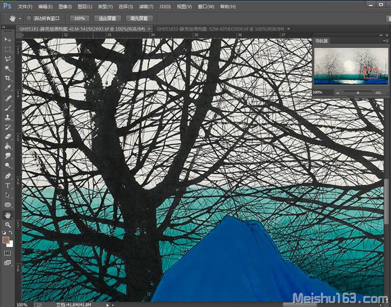Open the 帮助(H) menu
Screen dimensions: 391x307
coord(228,7)
